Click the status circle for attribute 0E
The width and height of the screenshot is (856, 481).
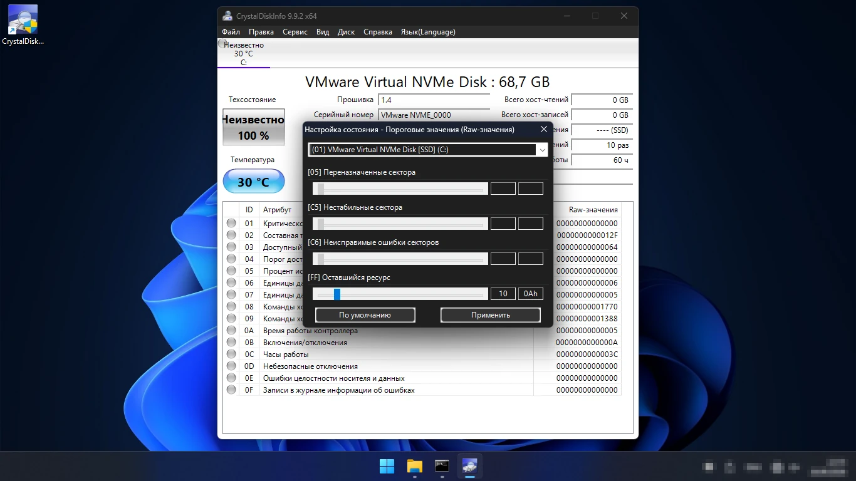coord(231,378)
